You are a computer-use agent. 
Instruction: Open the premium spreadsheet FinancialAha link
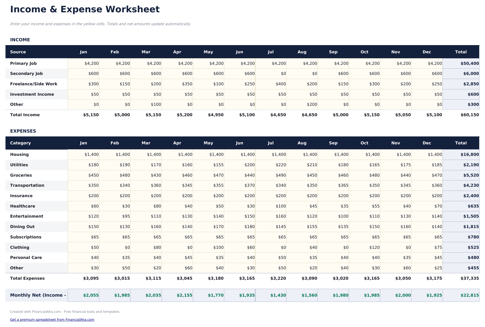(52, 319)
